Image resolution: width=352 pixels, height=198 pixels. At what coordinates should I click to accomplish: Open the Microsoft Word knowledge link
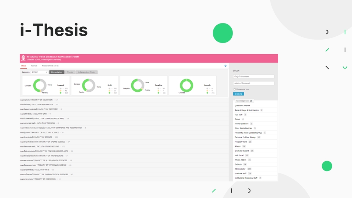coord(241,142)
